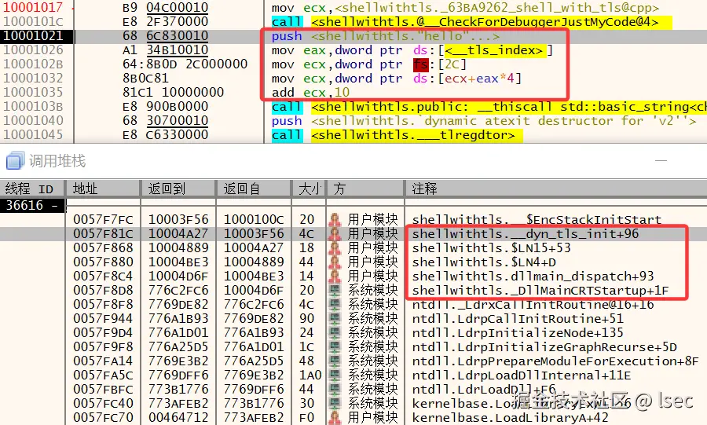
Task: Click opcode bytes 64:8B0D 2C000000
Action: [185, 64]
